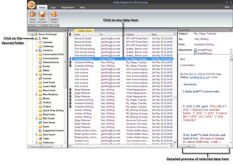The height and width of the screenshot is (166, 233).
Task: Select the Tasks folder icon
Action: click(40, 138)
